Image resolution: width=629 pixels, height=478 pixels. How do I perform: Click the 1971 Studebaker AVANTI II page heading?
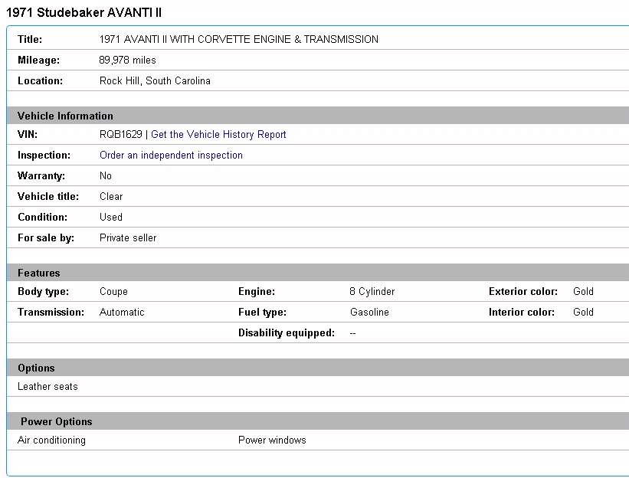tap(84, 13)
